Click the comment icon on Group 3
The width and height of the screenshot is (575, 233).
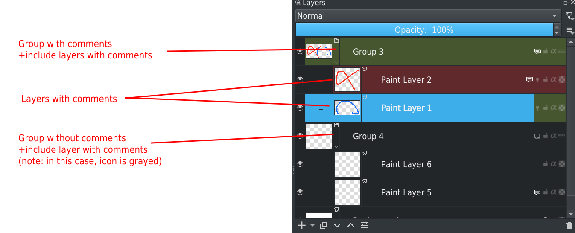[537, 52]
